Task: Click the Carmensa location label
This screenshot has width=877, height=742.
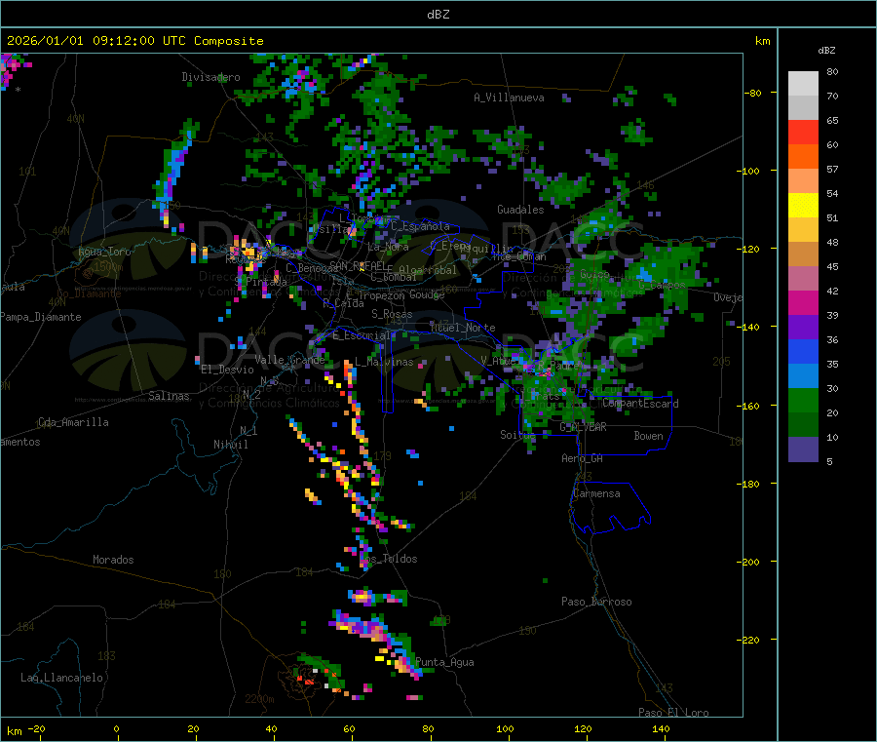Action: point(596,493)
